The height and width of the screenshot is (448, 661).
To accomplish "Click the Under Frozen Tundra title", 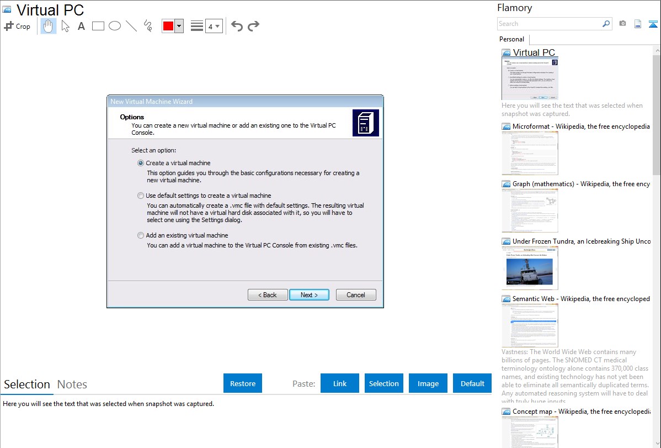I will tap(582, 241).
